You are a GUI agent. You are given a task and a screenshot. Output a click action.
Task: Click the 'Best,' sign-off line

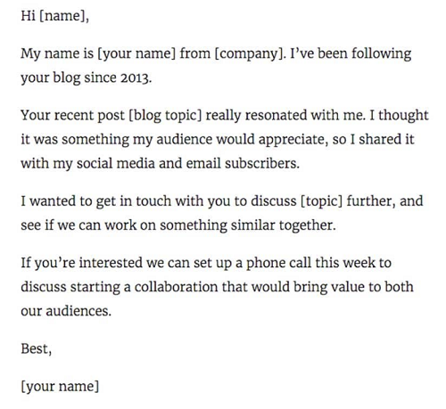[36, 348]
